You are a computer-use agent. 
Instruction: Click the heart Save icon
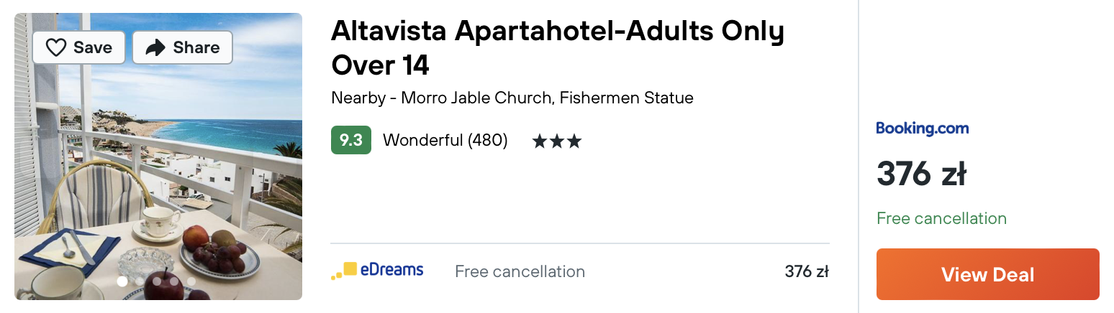(x=56, y=47)
